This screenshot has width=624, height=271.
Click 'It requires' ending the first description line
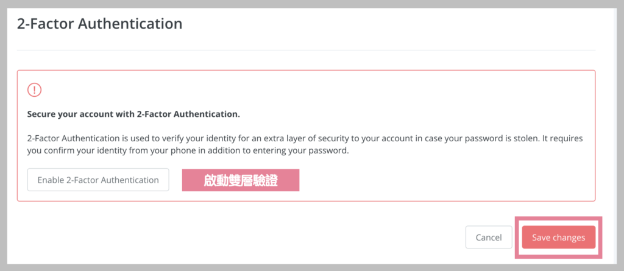pyautogui.click(x=565, y=139)
